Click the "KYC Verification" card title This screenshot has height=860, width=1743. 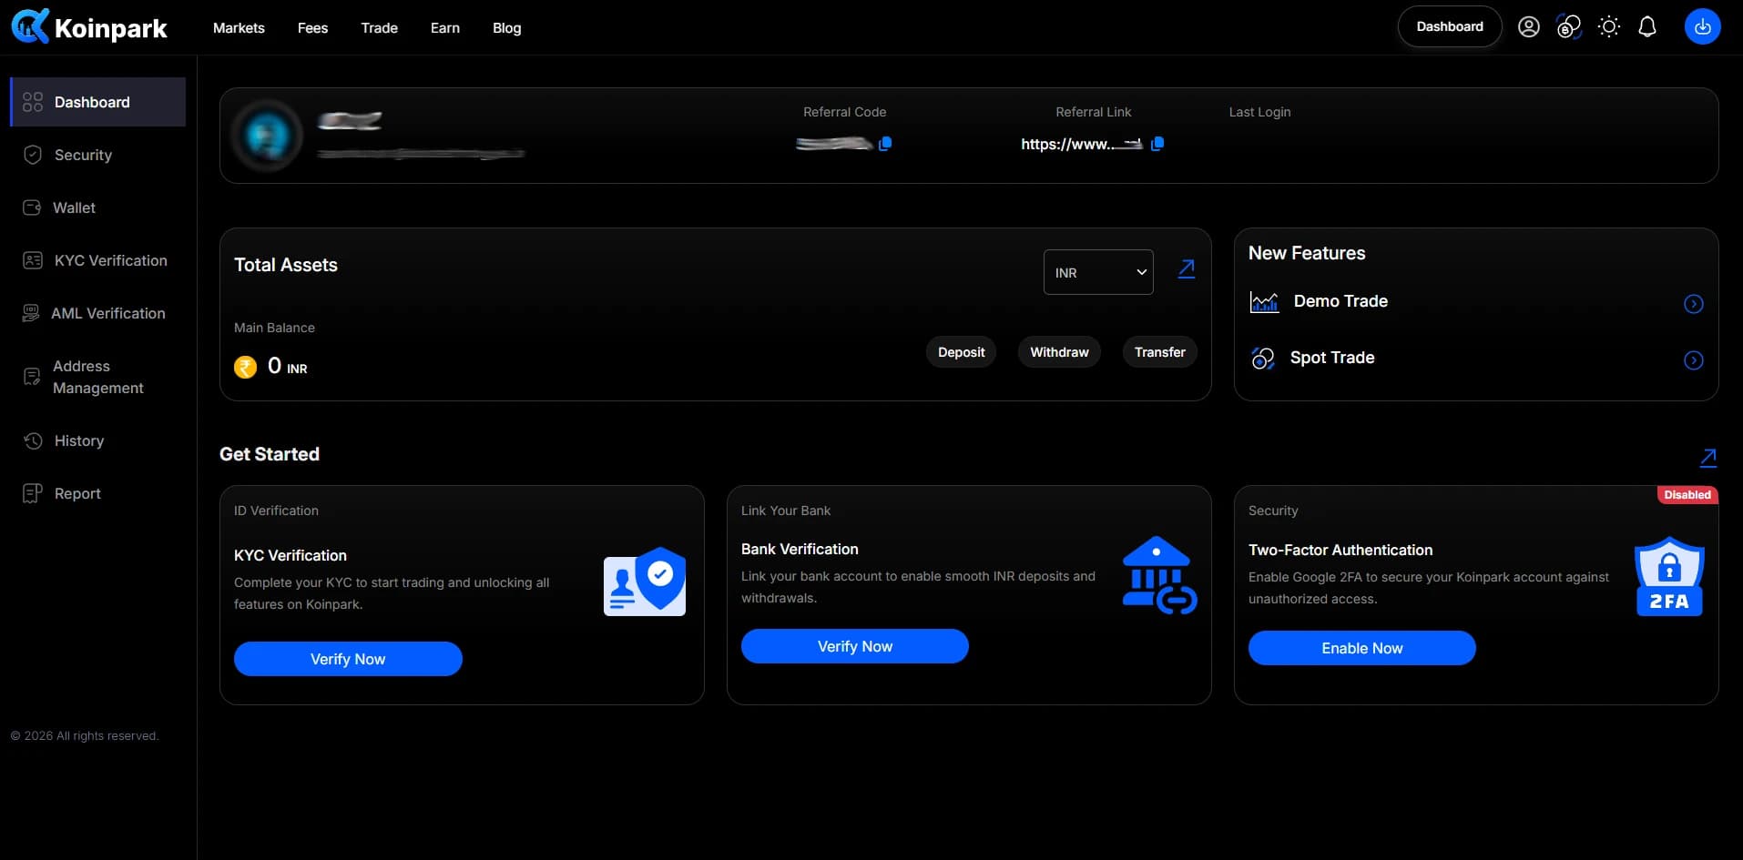[x=290, y=555]
